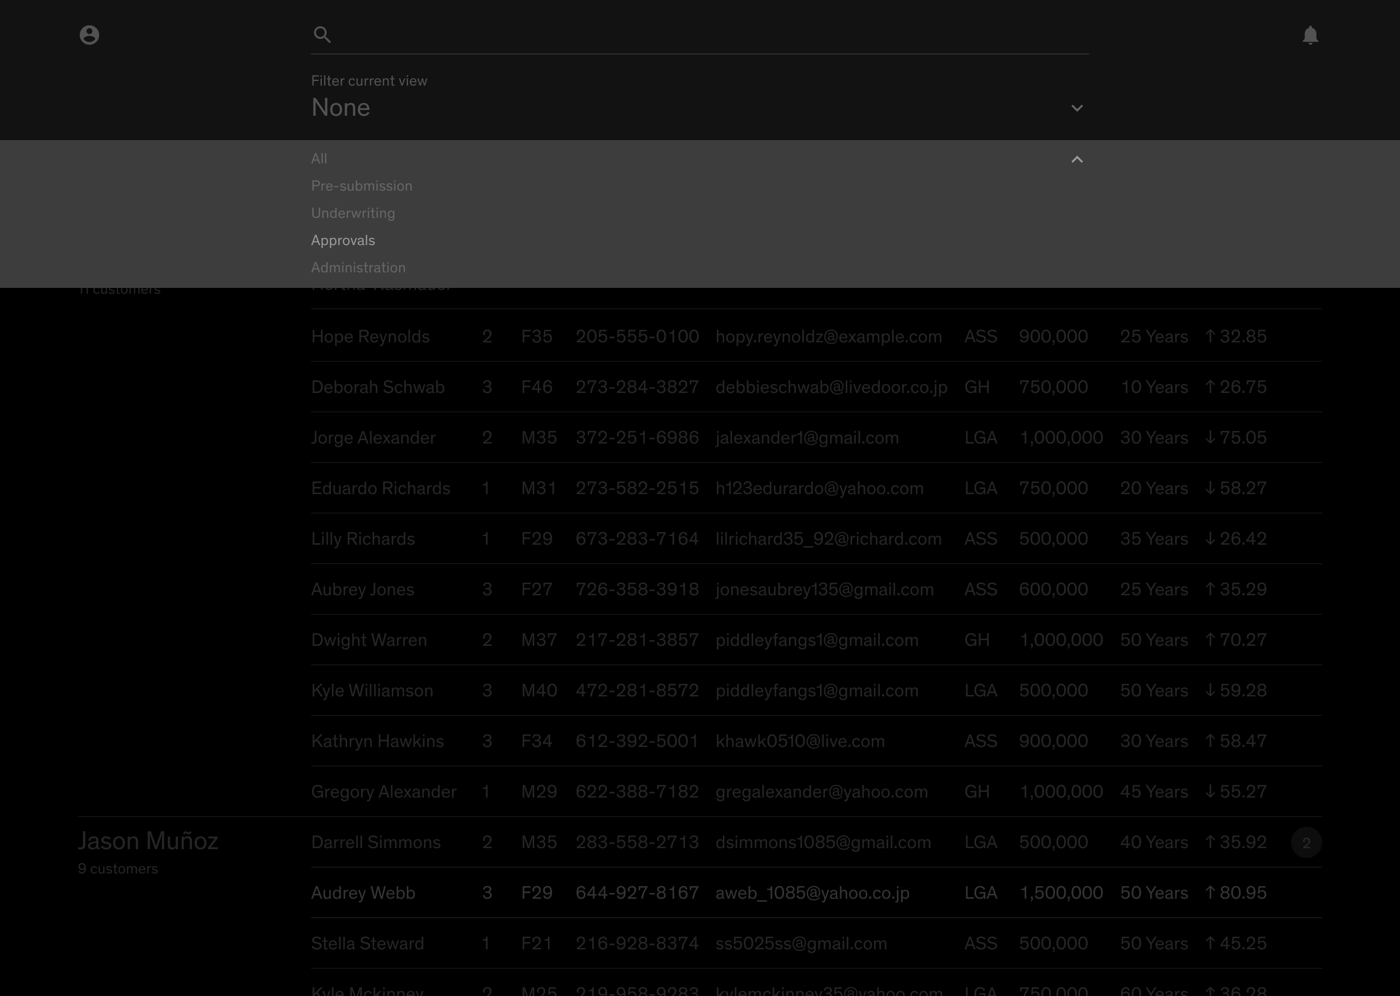Open agent Jason Muñoz
This screenshot has height=996, width=1400.
pyautogui.click(x=148, y=841)
